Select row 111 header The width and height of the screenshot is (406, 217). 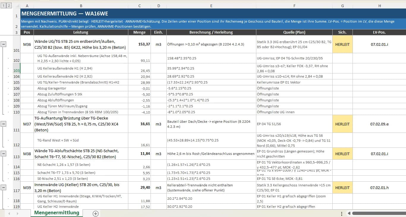pyautogui.click(x=16, y=124)
